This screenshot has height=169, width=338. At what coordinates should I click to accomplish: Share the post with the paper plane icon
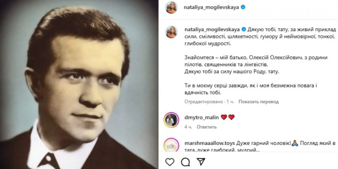coord(201,162)
